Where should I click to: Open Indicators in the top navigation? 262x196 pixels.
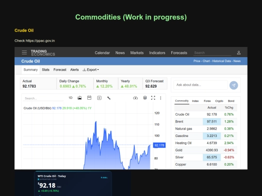click(157, 53)
